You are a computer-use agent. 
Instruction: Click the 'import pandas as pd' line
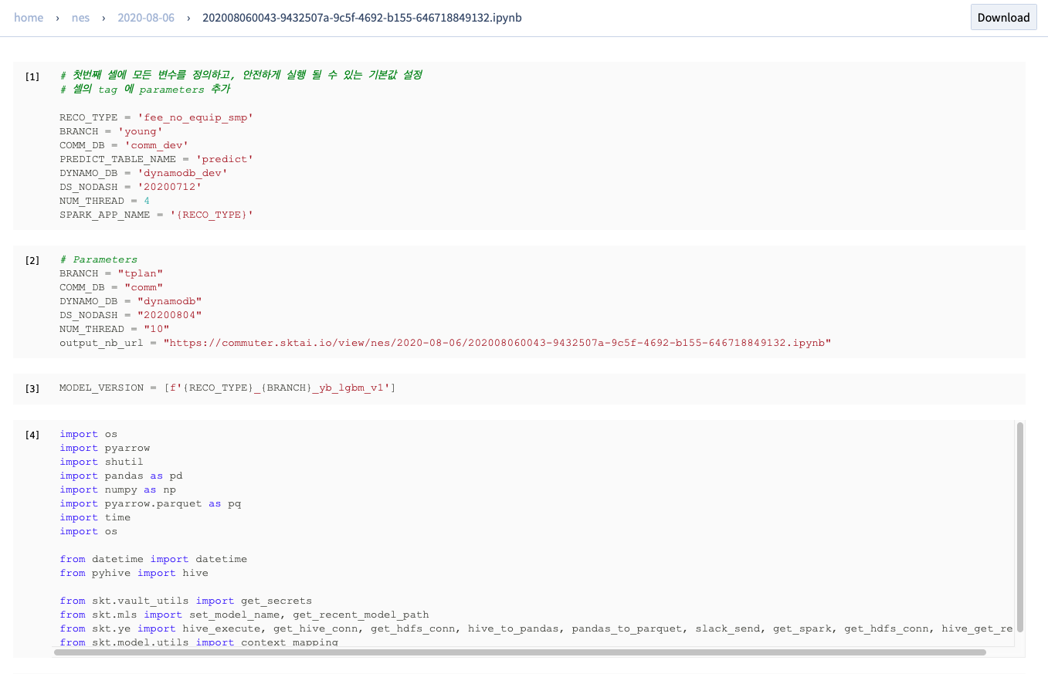click(x=120, y=476)
